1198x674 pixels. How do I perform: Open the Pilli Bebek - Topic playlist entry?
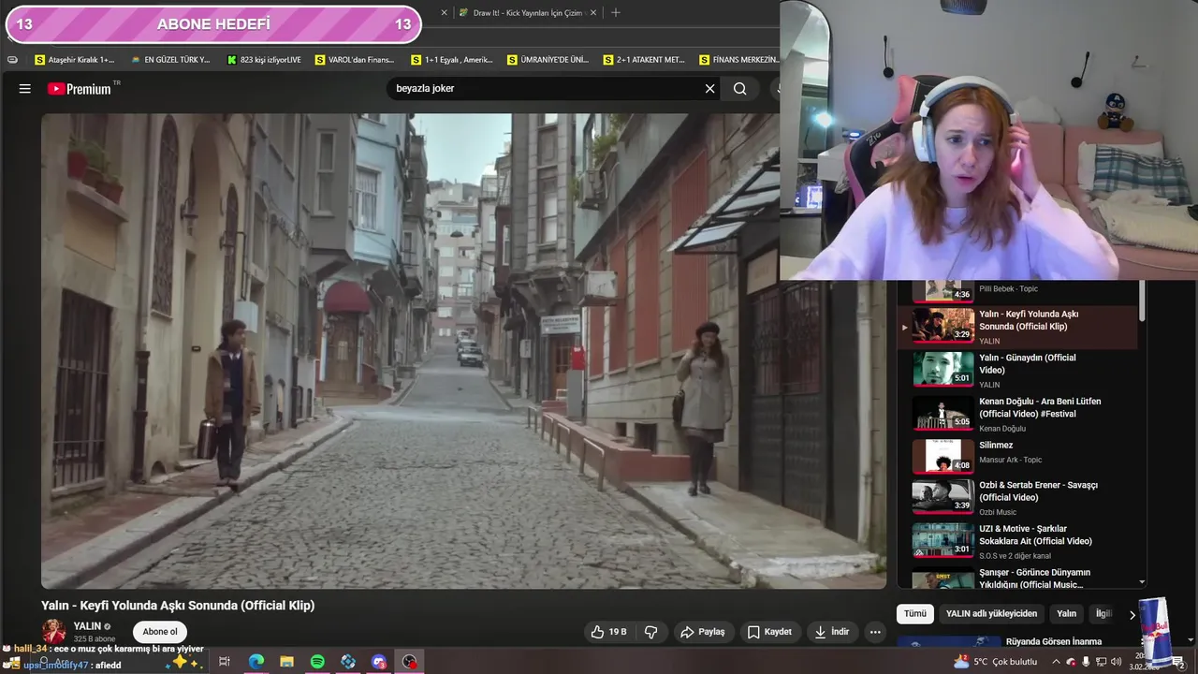1018,291
